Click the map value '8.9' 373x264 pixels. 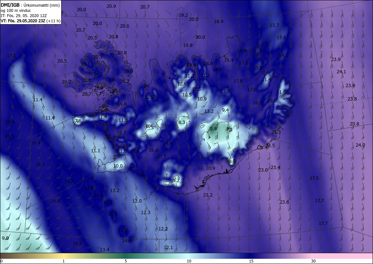click(232, 161)
